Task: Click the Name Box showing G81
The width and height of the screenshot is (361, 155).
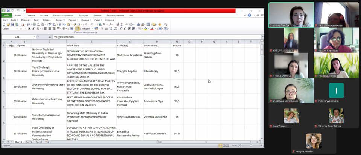Action: [17, 37]
